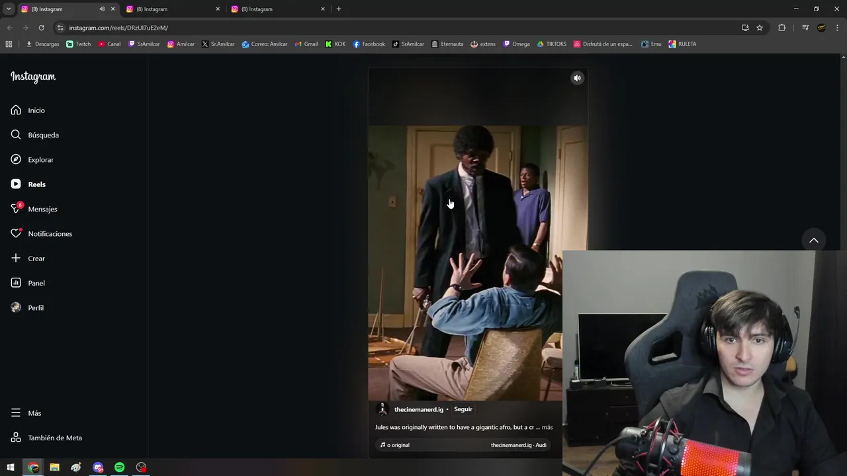Open the SrAmilcar TikTok bookmark
847x476 pixels.
(408, 44)
